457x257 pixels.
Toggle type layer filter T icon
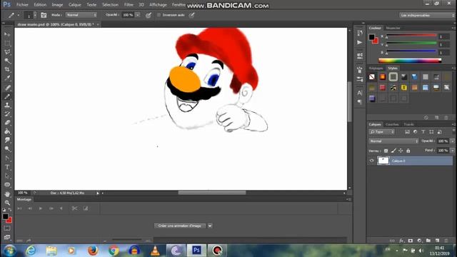point(423,132)
